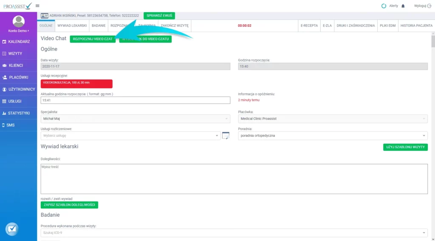Open the Poradnia dropdown
Viewport: 435px width, 241px height.
333,136
